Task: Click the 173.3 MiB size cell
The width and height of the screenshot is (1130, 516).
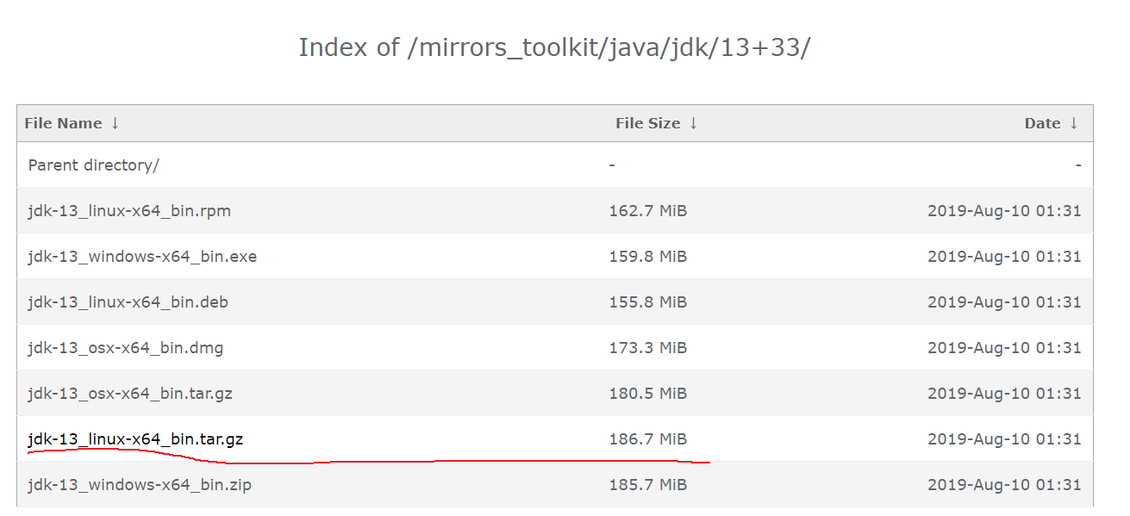Action: [647, 347]
